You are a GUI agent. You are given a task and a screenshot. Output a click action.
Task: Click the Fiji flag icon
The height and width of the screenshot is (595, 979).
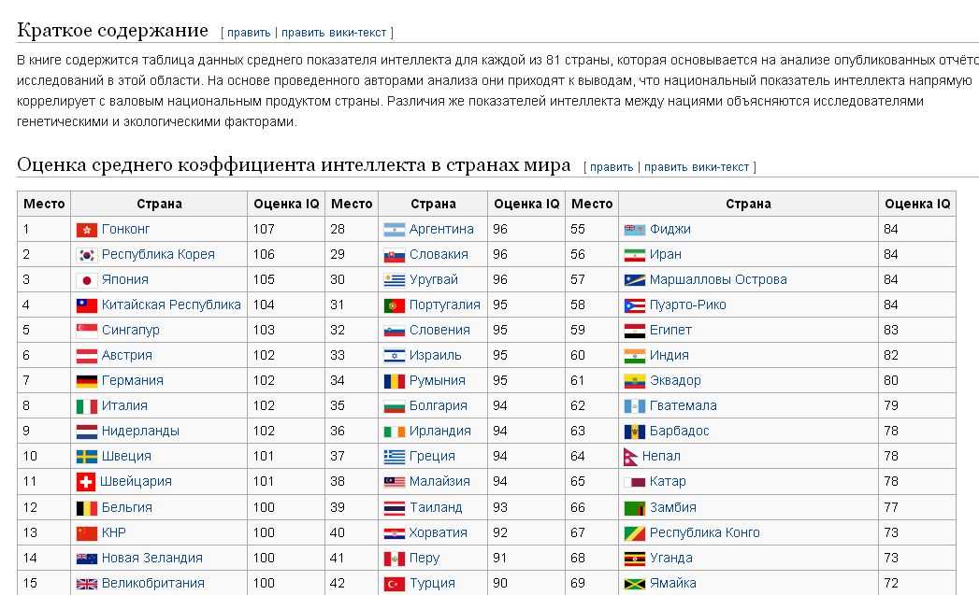tap(634, 230)
